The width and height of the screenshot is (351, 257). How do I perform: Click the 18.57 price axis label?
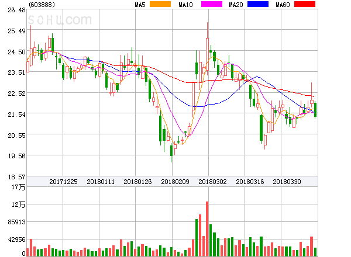click(17, 177)
